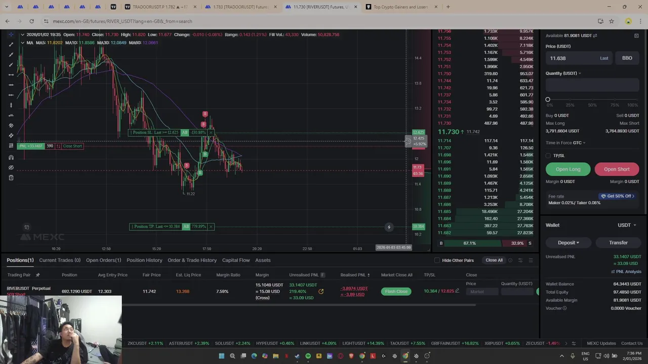
Task: Open the Assets tab
Action: click(263, 260)
